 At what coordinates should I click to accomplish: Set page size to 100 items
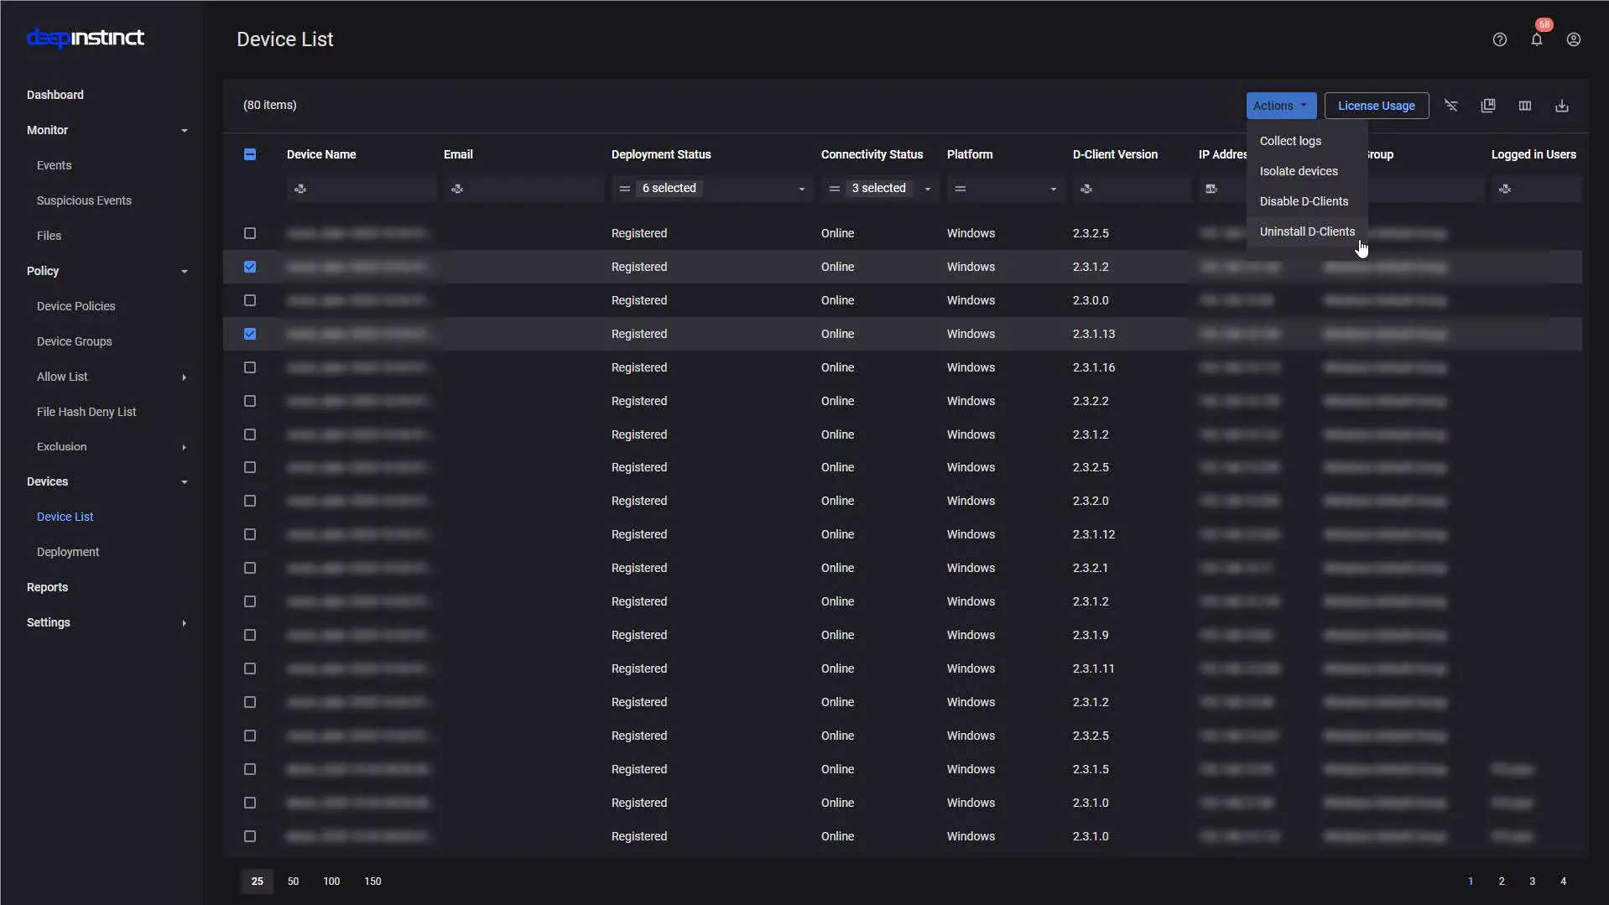[x=331, y=882]
